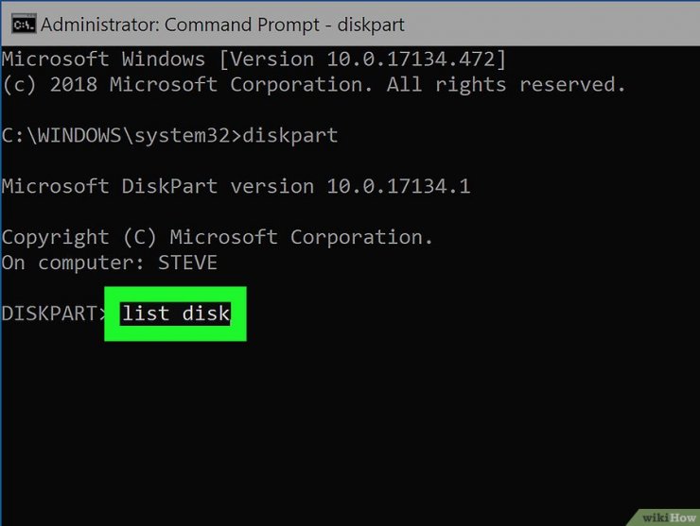
Task: Click the empty black console area below the prompt
Action: (350, 423)
